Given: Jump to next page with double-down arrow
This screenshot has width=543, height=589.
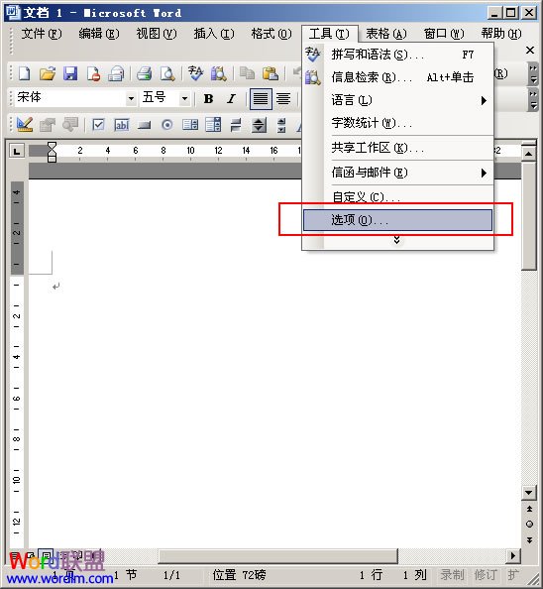Looking at the screenshot, I should [x=529, y=539].
